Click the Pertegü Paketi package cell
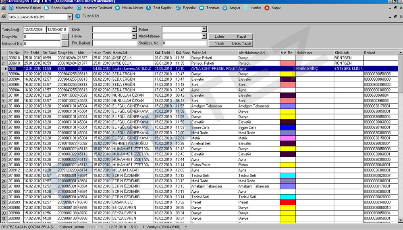Viewport: 403px width, 230px height. pyautogui.click(x=214, y=63)
